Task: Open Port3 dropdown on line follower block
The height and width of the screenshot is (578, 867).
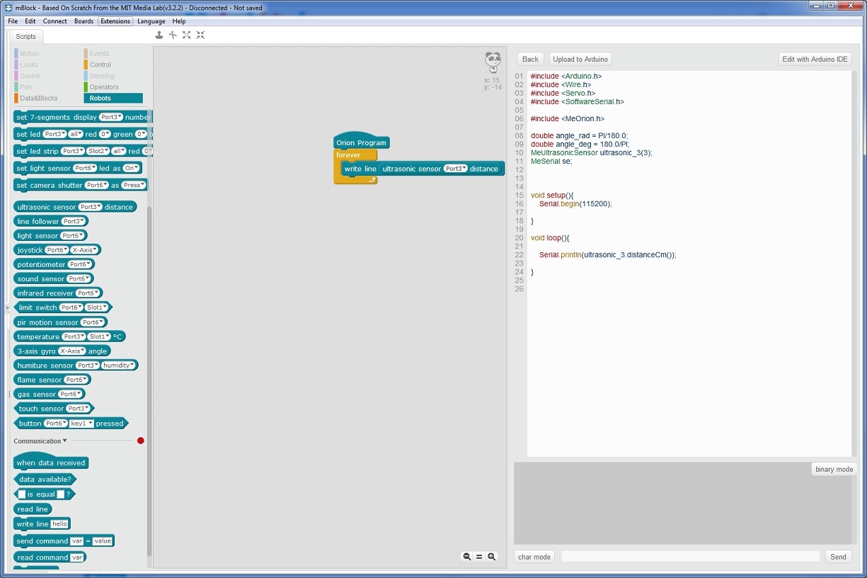Action: [74, 222]
